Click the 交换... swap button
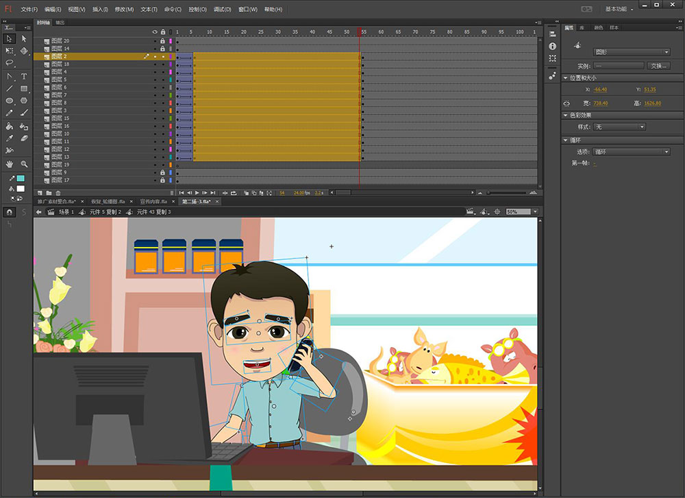685x498 pixels. click(x=659, y=66)
